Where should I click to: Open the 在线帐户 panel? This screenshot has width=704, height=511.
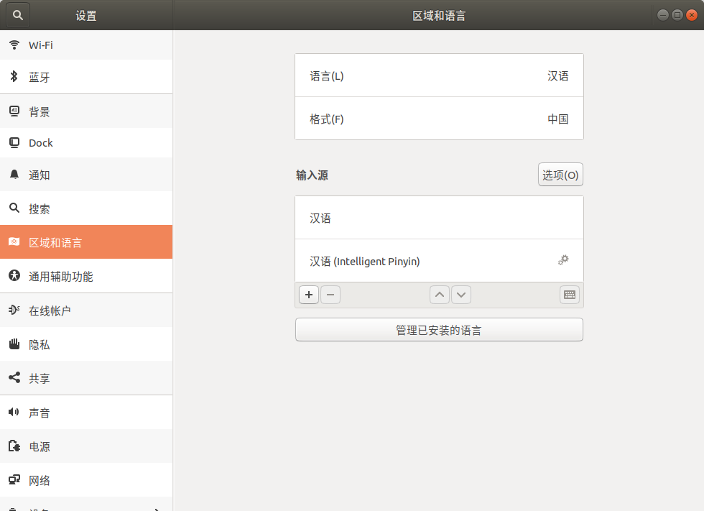pos(86,310)
